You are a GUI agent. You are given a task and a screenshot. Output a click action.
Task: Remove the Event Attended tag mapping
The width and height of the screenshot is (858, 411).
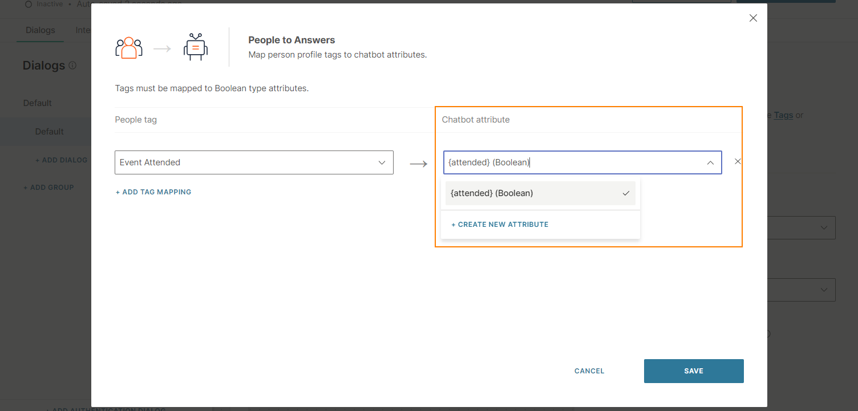click(738, 161)
